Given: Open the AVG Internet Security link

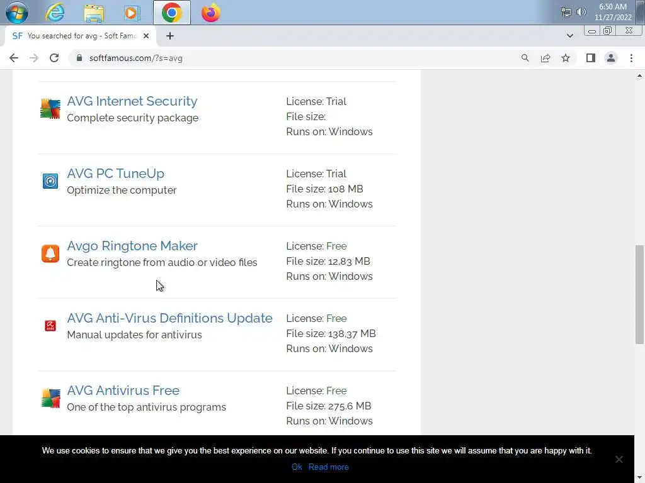Looking at the screenshot, I should (132, 101).
